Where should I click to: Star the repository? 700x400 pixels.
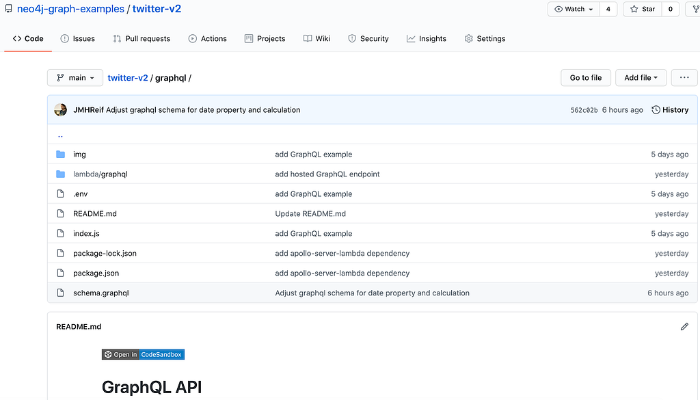[x=643, y=9]
